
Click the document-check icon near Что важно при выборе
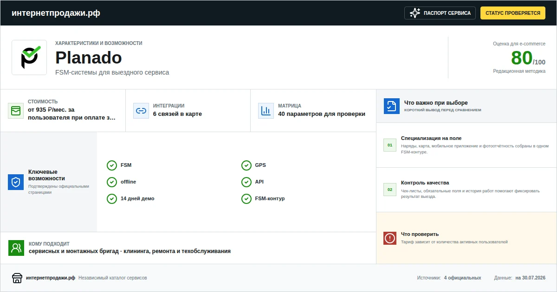click(392, 106)
